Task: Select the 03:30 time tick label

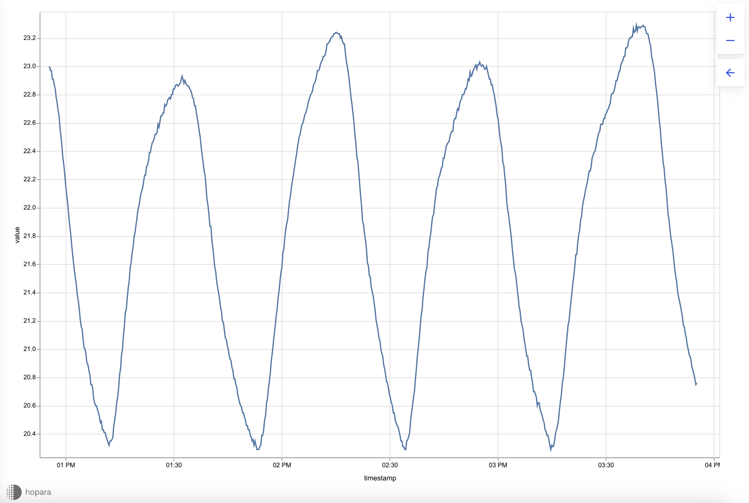Action: tap(606, 465)
